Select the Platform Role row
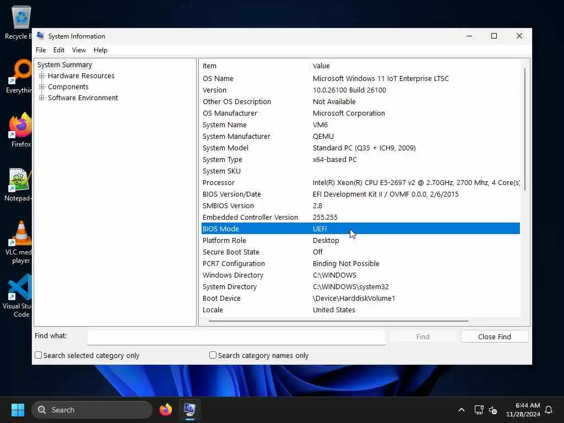This screenshot has width=564, height=423. (x=361, y=240)
